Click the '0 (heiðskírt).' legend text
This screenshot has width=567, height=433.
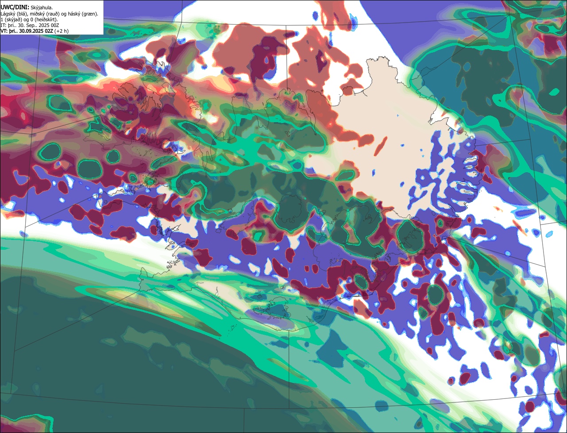pyautogui.click(x=44, y=20)
